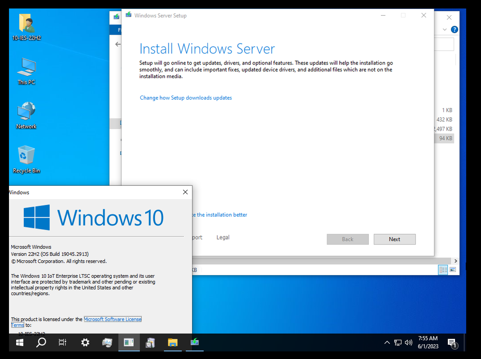
Task: Open Microsoft Software License Terms link
Action: coord(113,319)
